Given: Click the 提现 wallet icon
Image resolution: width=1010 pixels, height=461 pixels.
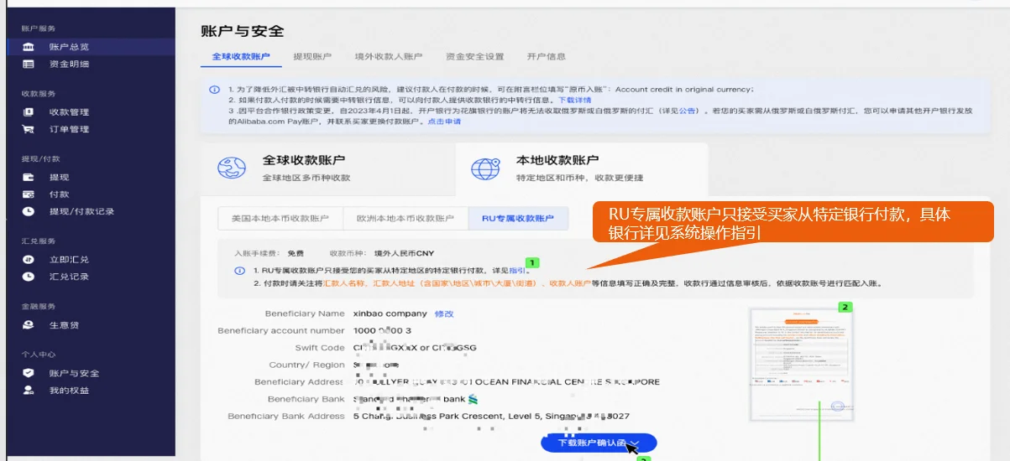Looking at the screenshot, I should coord(29,178).
